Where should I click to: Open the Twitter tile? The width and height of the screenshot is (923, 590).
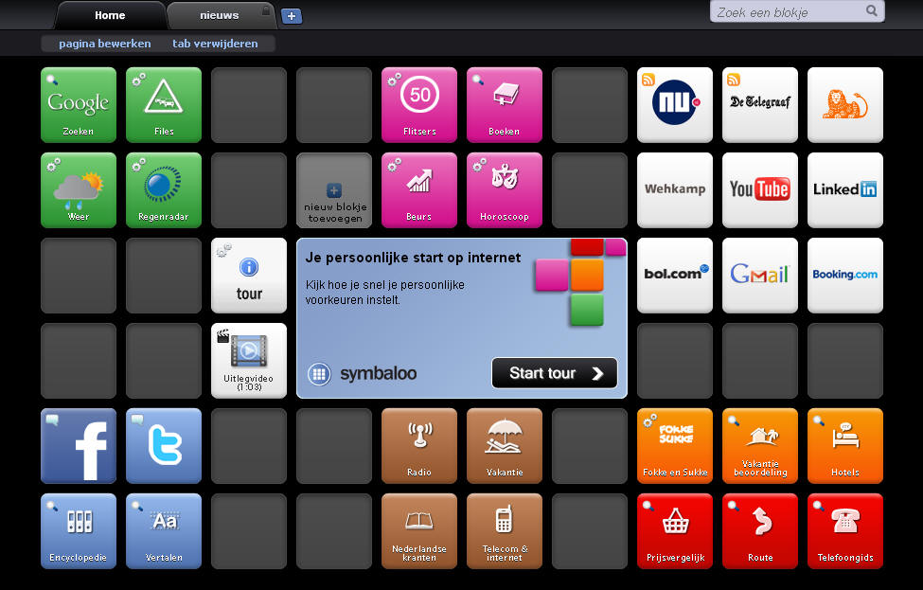coord(164,446)
